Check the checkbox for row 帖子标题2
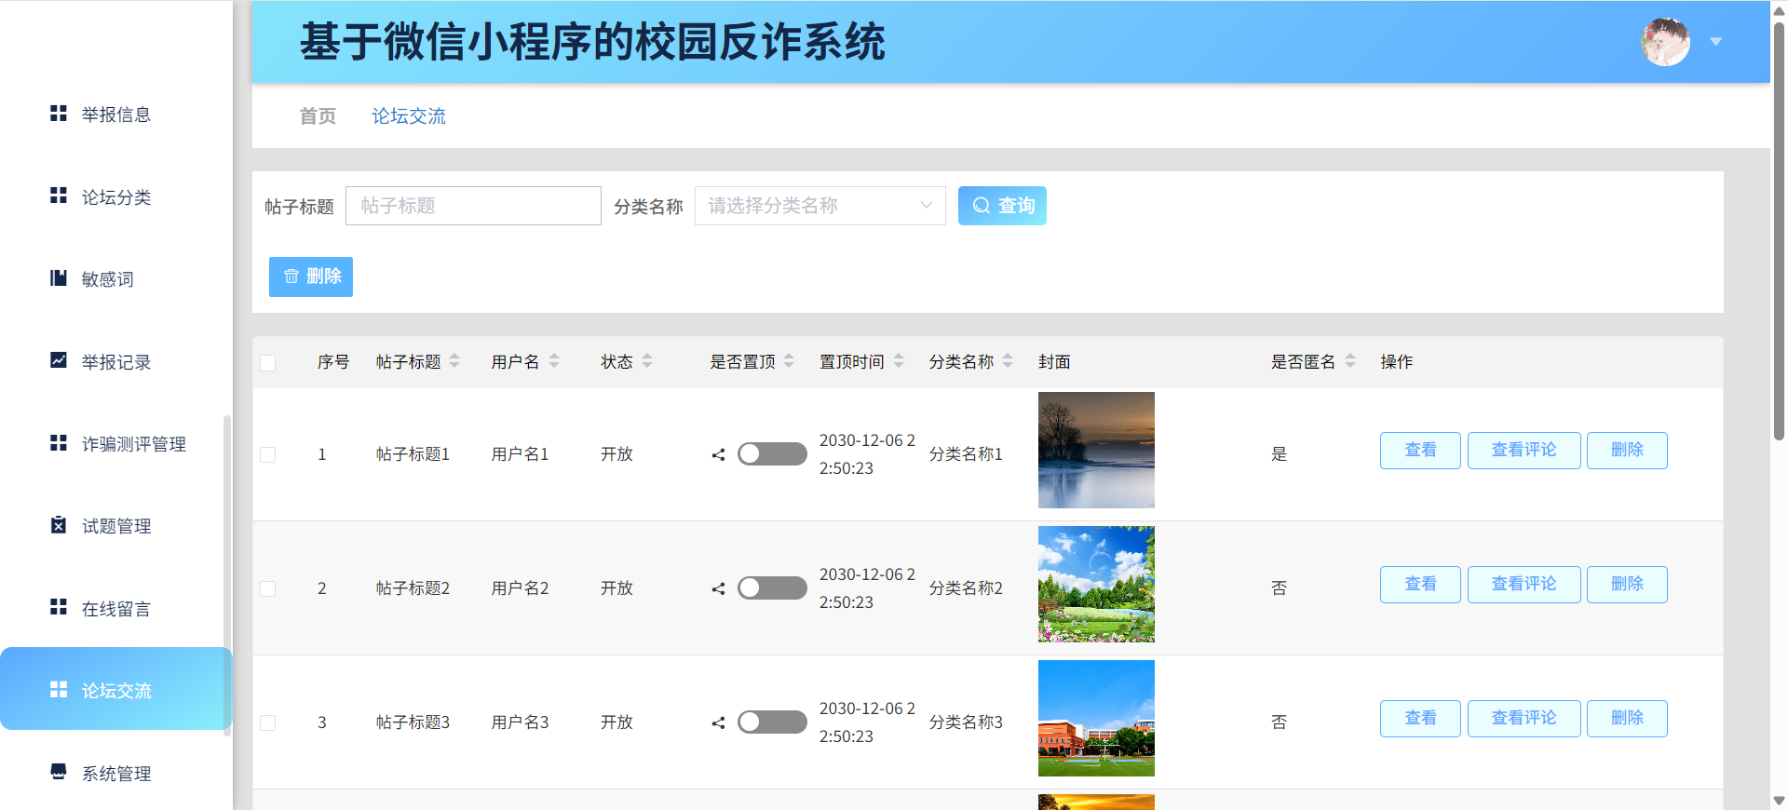The width and height of the screenshot is (1788, 810). pyautogui.click(x=268, y=589)
